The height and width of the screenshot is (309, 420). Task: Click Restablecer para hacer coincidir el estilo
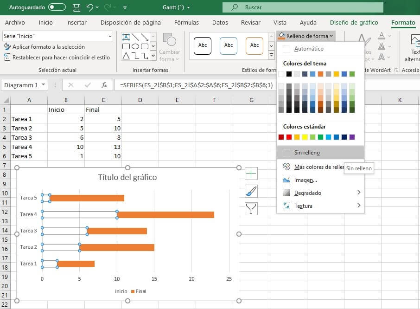click(57, 58)
